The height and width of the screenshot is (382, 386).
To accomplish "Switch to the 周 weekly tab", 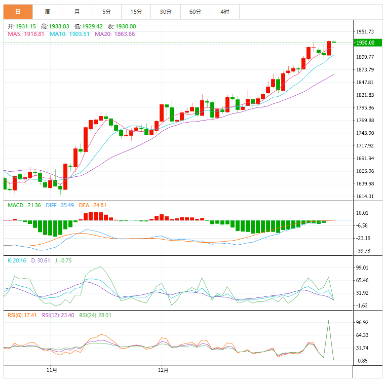I will click(48, 11).
